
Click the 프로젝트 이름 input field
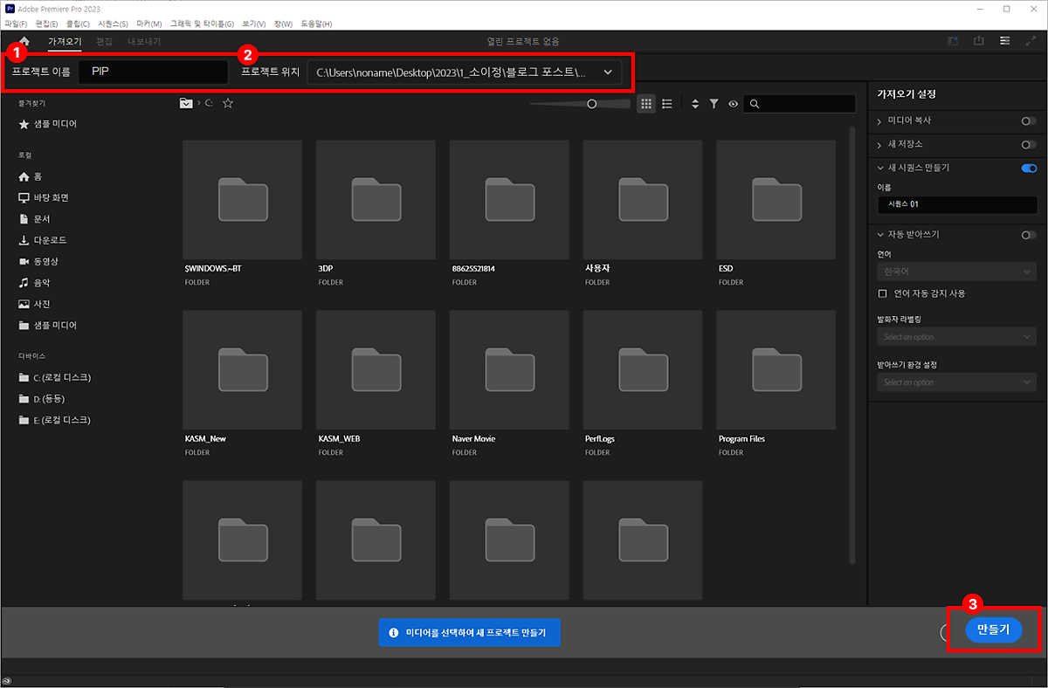(x=153, y=72)
